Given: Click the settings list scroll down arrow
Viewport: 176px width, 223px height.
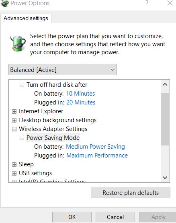Looking at the screenshot, I should [x=165, y=178].
